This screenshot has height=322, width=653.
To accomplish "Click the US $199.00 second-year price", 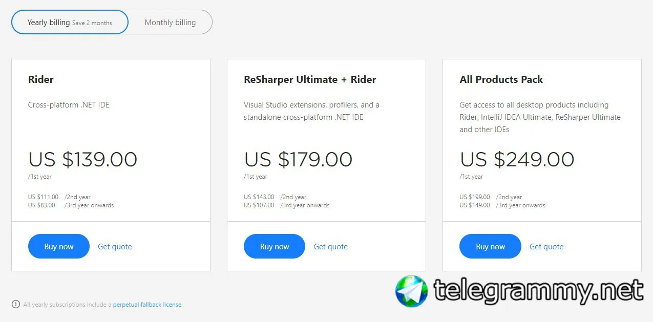I will 475,197.
